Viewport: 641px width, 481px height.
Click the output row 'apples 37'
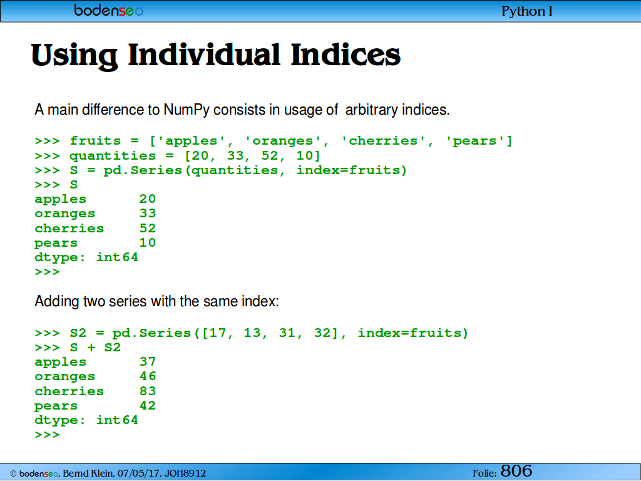(95, 362)
